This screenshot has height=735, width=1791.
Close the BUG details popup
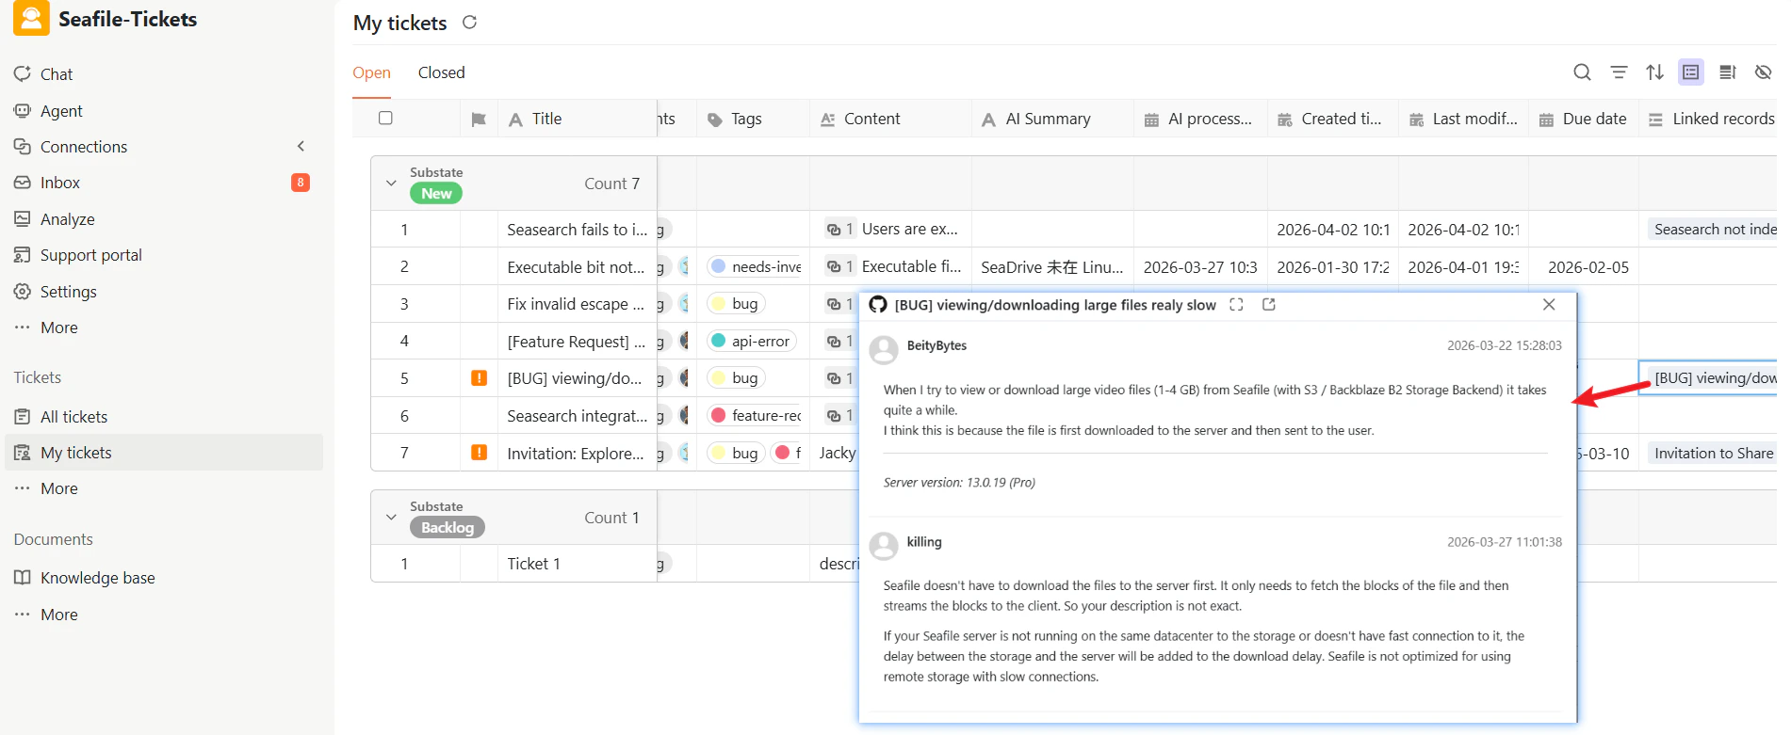pos(1549,305)
